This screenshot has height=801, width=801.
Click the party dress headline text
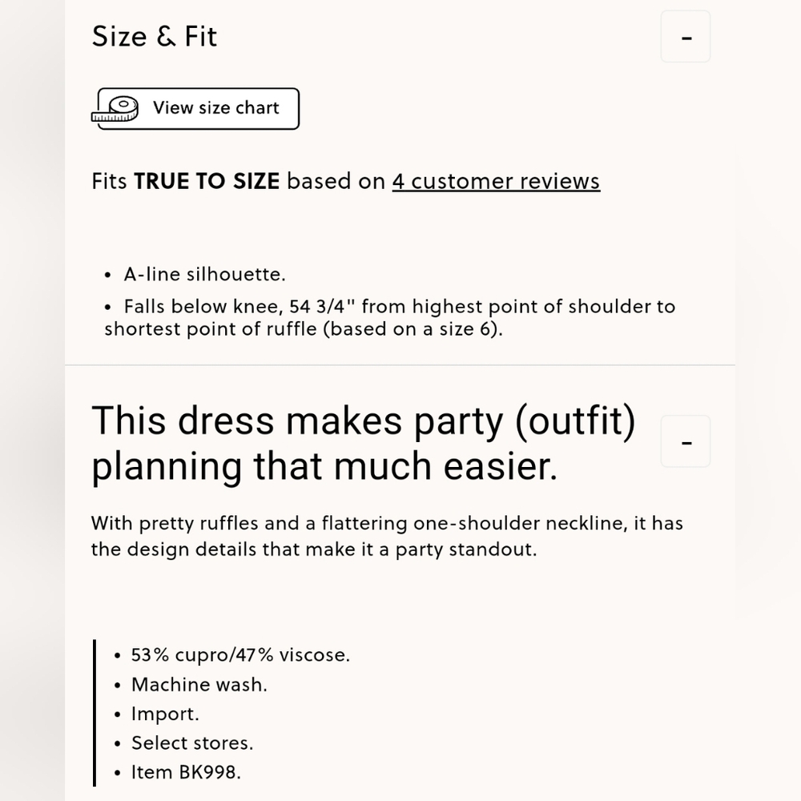(x=364, y=441)
